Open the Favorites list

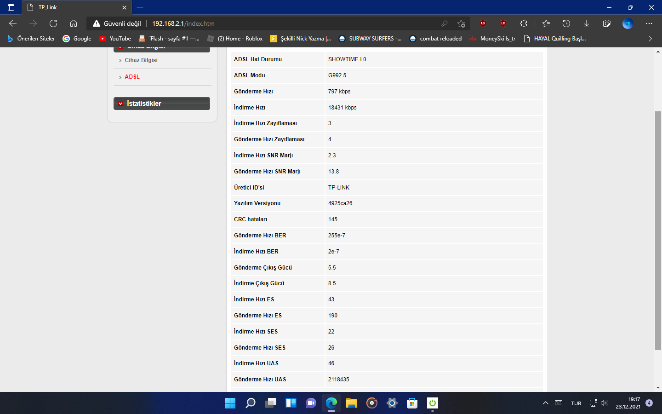coord(546,23)
